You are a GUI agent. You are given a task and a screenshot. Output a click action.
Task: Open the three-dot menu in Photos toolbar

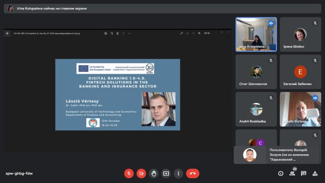(x=129, y=33)
